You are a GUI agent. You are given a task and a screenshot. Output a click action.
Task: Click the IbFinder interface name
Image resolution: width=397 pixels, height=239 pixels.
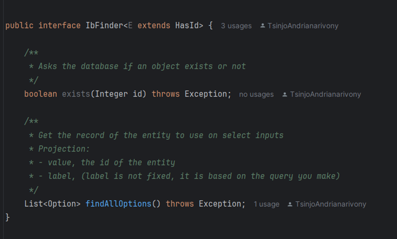tap(104, 26)
